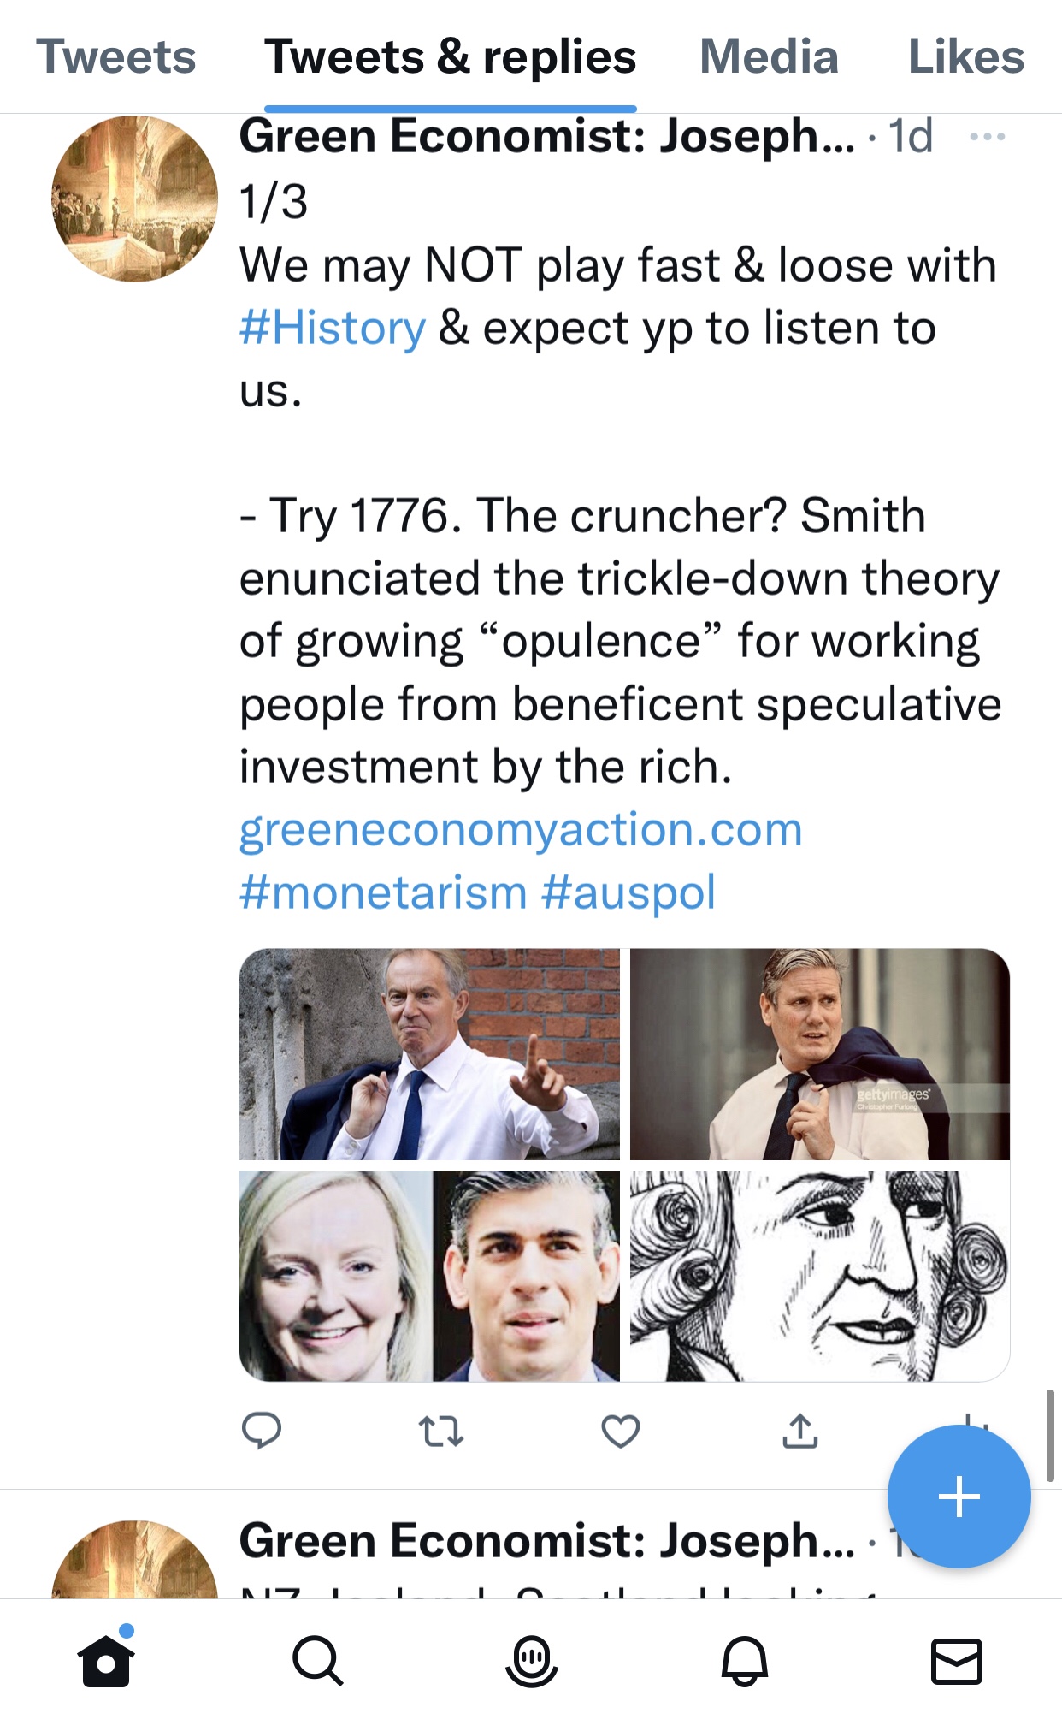Viewport: 1062px width, 1725px height.
Task: Open the compose tweet plus button
Action: (959, 1495)
